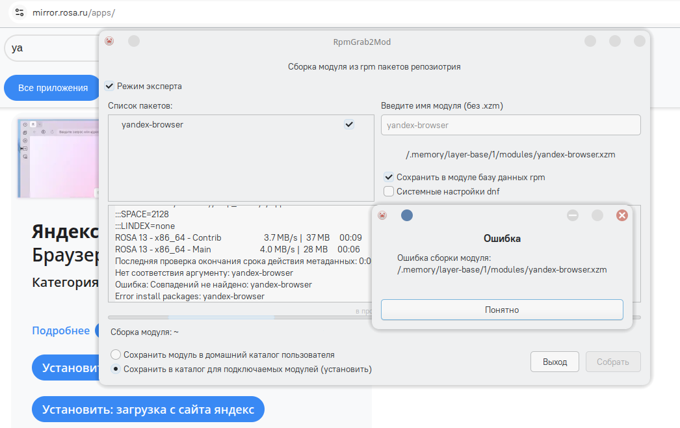Click the Понятно button
The image size is (680, 428).
click(502, 310)
